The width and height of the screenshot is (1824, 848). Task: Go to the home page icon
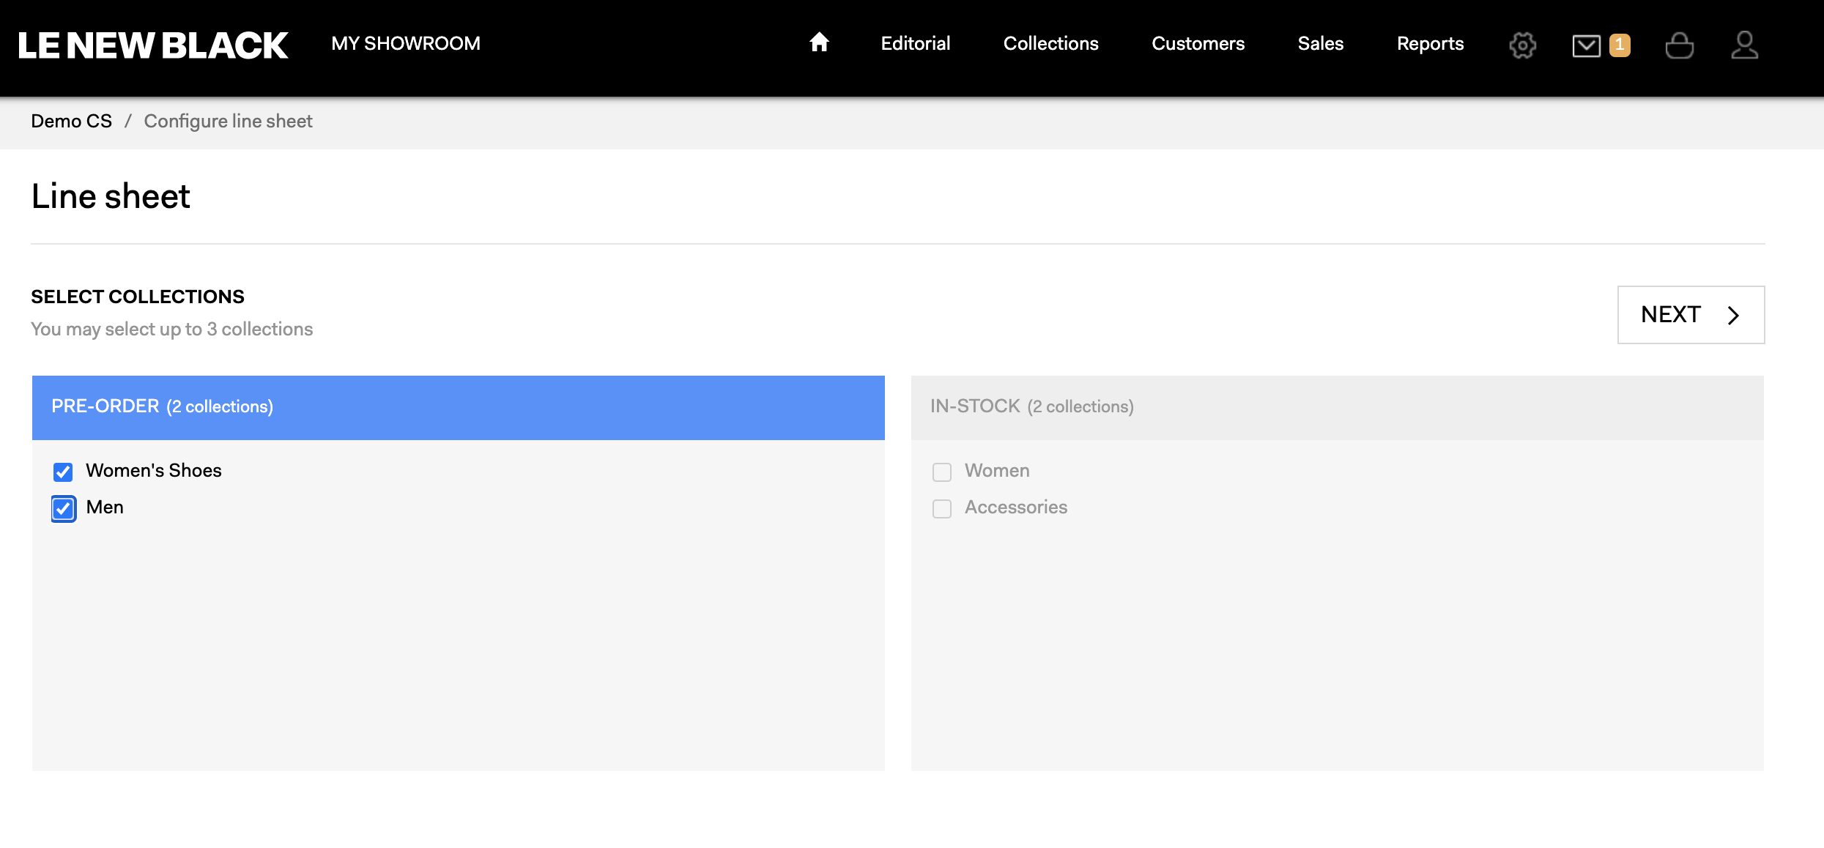[819, 42]
